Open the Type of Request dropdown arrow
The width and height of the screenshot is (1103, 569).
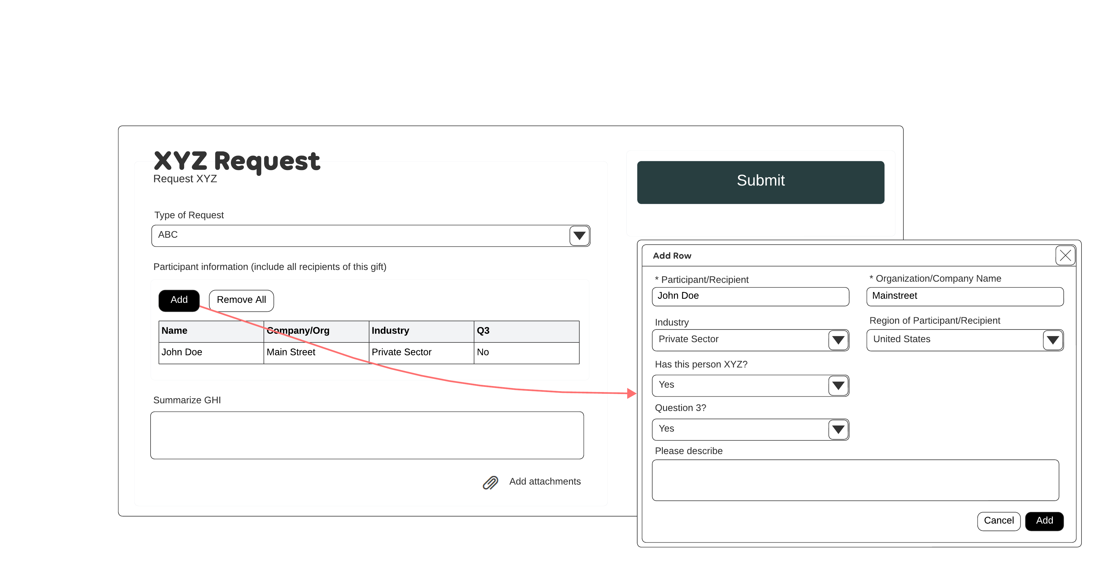pos(579,235)
